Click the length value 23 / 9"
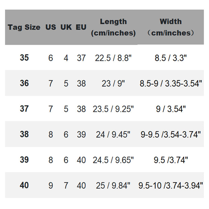 coord(113,83)
